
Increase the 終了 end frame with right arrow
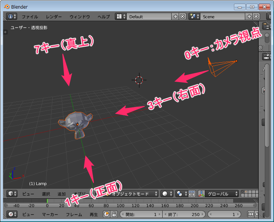click(203, 214)
